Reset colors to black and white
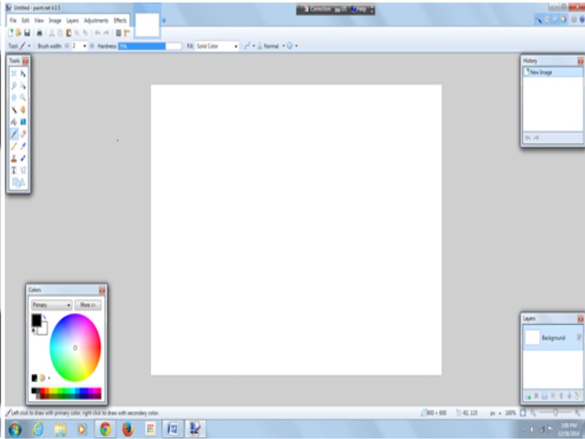The height and width of the screenshot is (439, 585). 34,330
